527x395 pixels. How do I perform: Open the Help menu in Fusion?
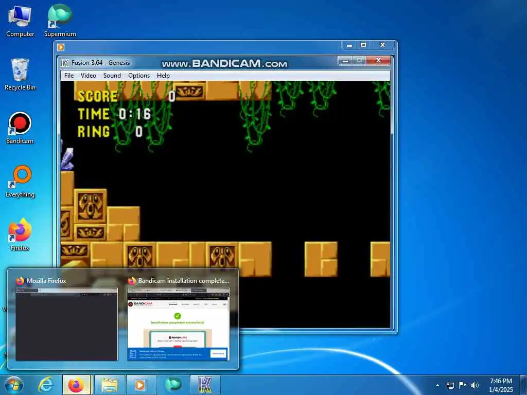coord(163,76)
